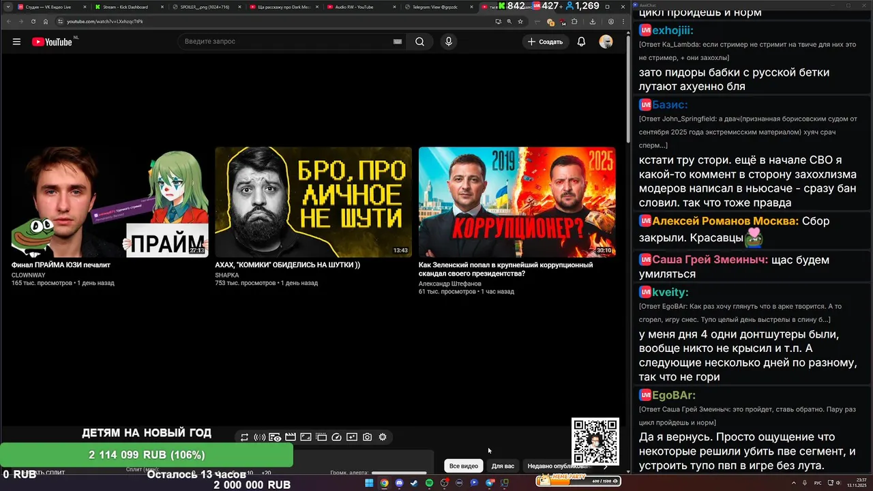Screen dimensions: 873x491
Task: Open YouTube notifications bell
Action: click(581, 42)
